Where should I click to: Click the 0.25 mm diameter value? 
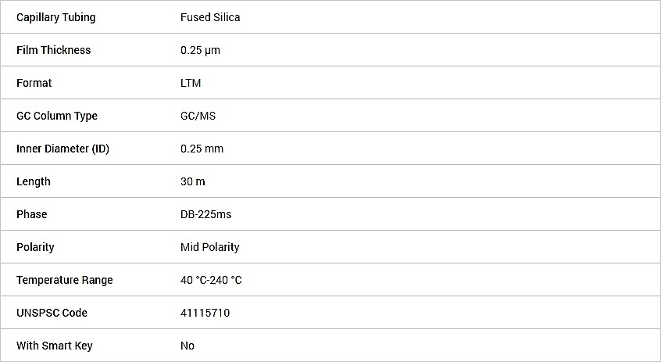pyautogui.click(x=202, y=149)
